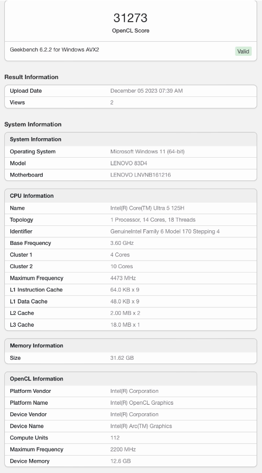Image resolution: width=262 pixels, height=473 pixels.
Task: Click the Topology row value
Action: click(x=153, y=220)
